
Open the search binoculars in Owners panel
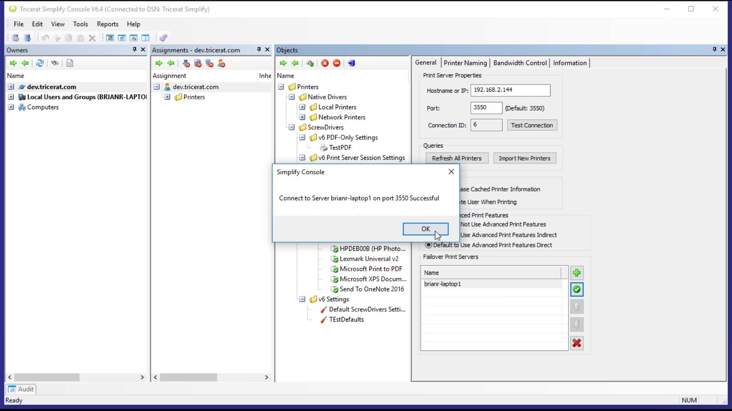tap(55, 63)
